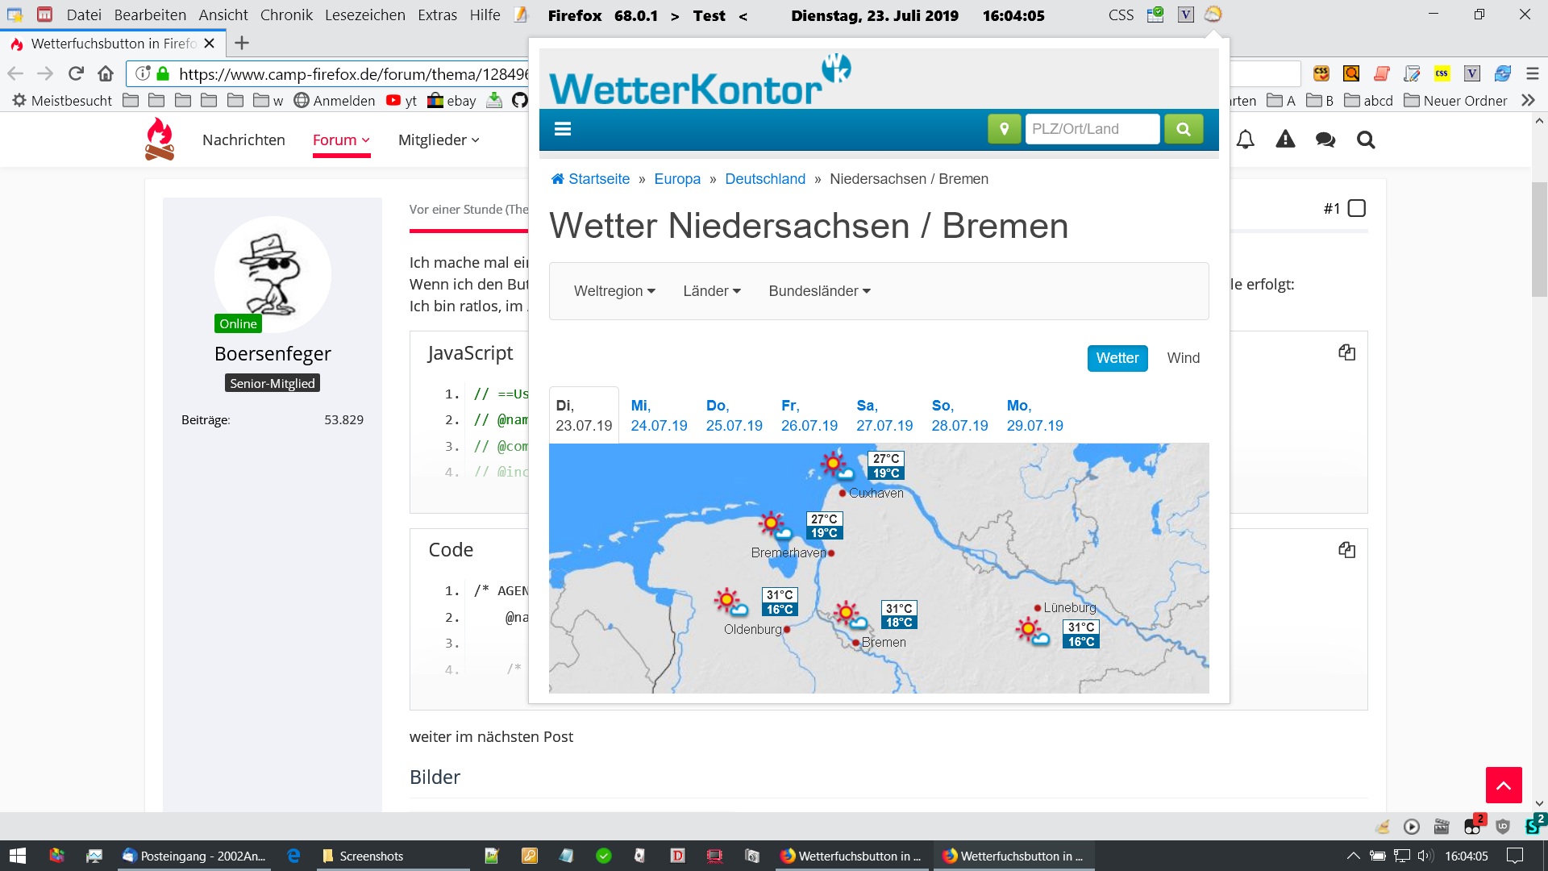
Task: Open forum conversations chat bubbles icon
Action: tap(1325, 140)
